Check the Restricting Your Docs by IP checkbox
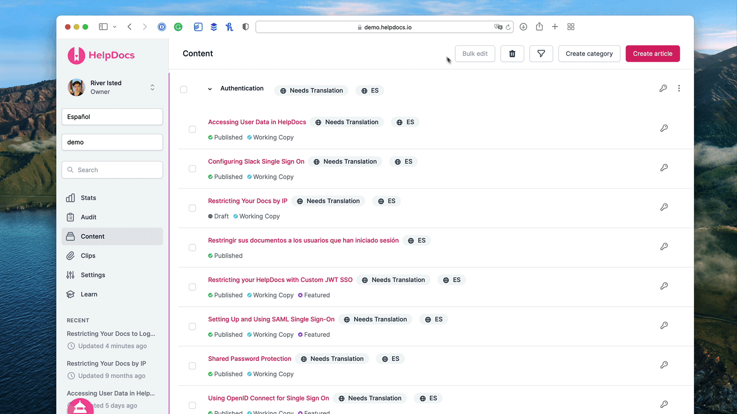Screen dimensions: 737x414 click(x=192, y=208)
